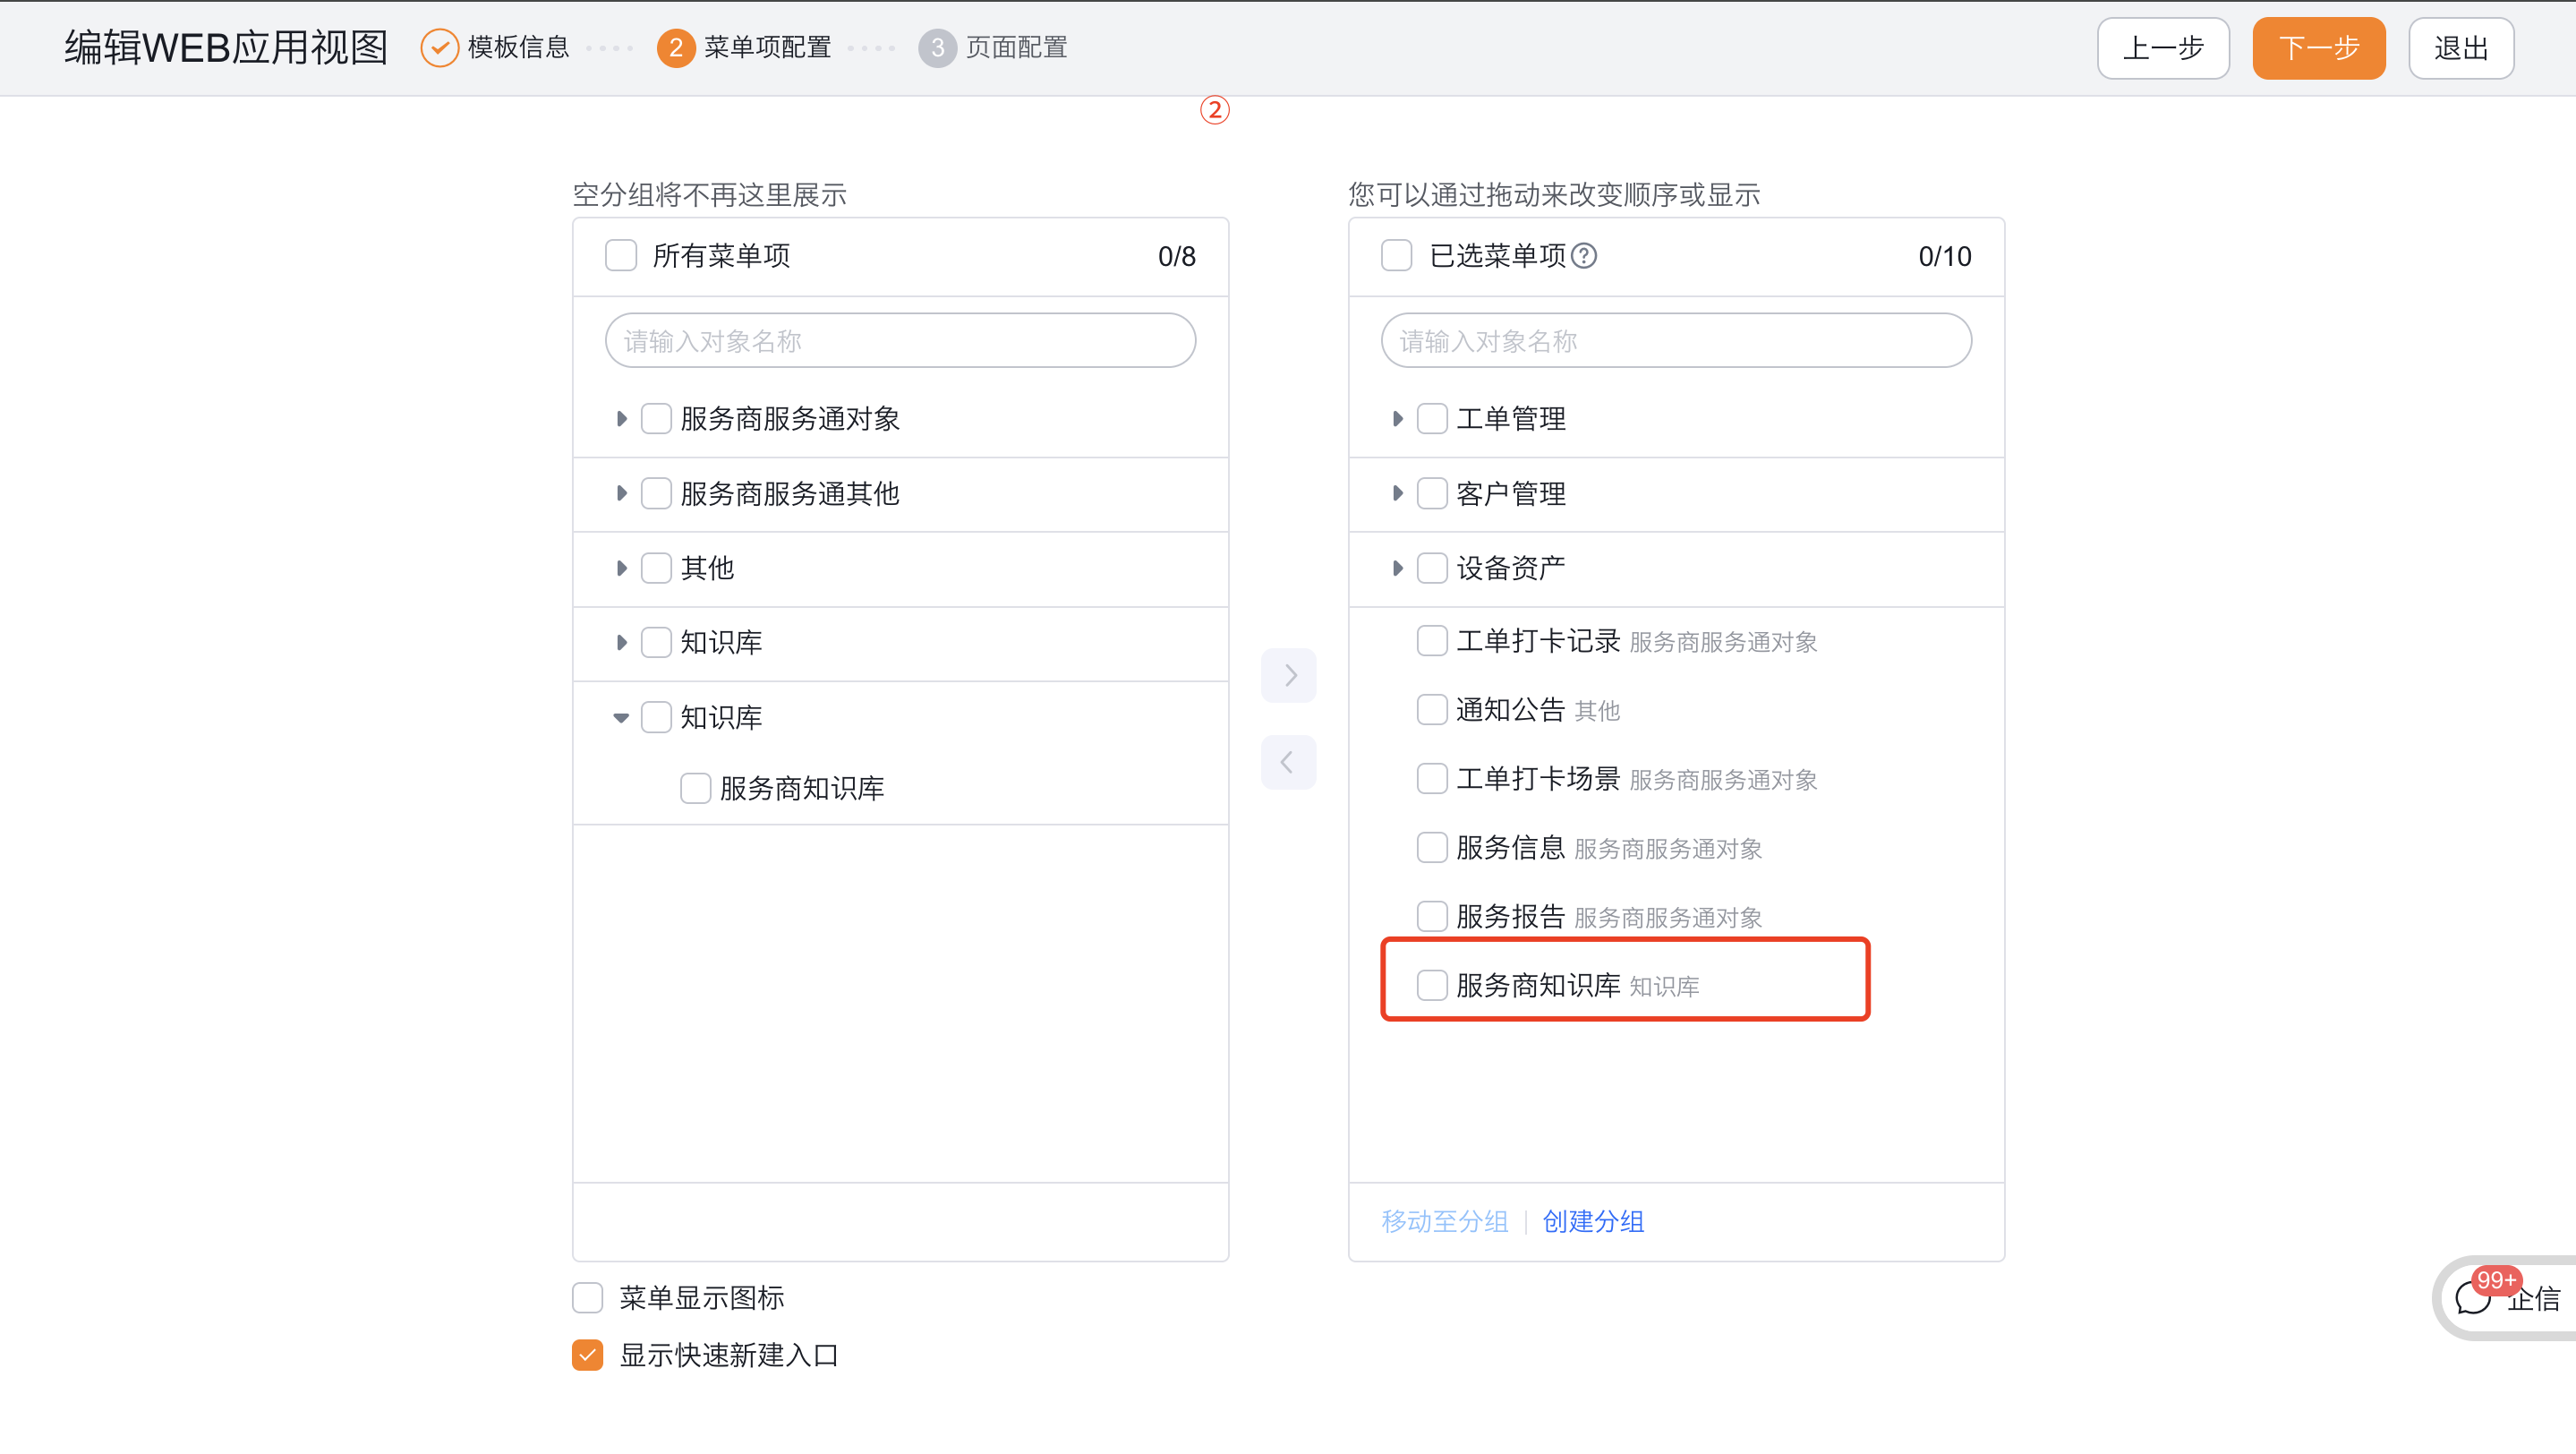The image size is (2576, 1454).
Task: Click step 2 circle 菜单项配置
Action: pyautogui.click(x=676, y=47)
